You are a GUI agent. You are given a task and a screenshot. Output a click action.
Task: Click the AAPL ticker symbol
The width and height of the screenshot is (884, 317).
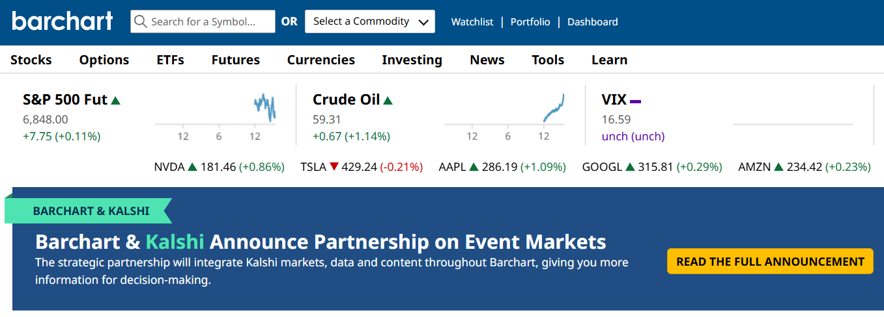(x=453, y=167)
